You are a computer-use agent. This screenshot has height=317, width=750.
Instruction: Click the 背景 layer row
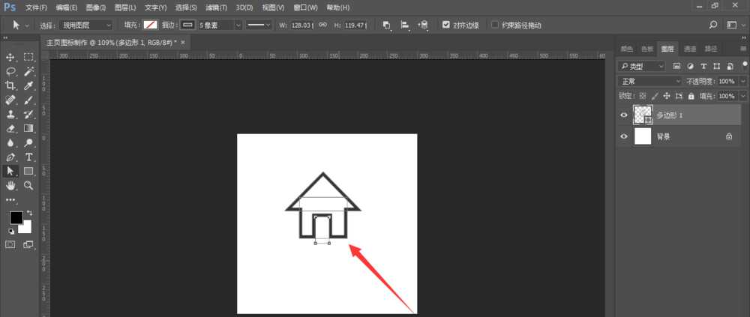tap(681, 136)
